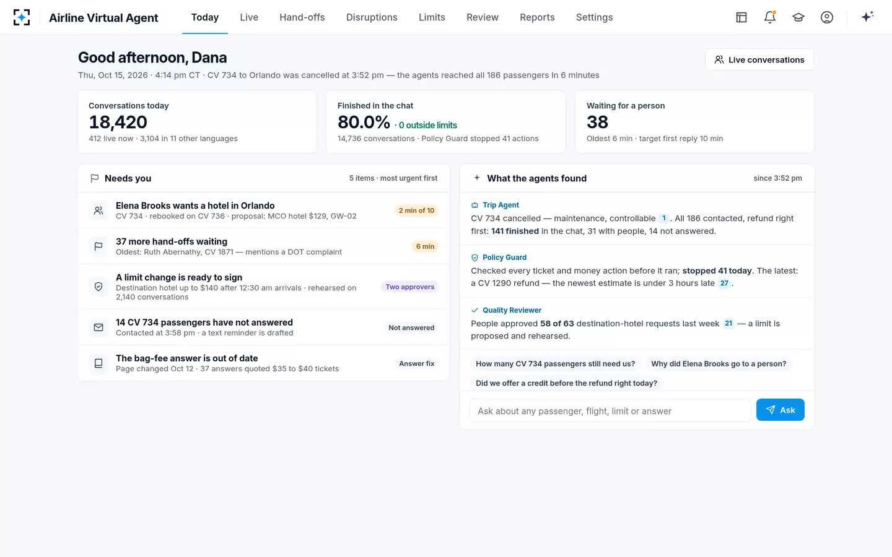Open the user profile icon

(827, 17)
